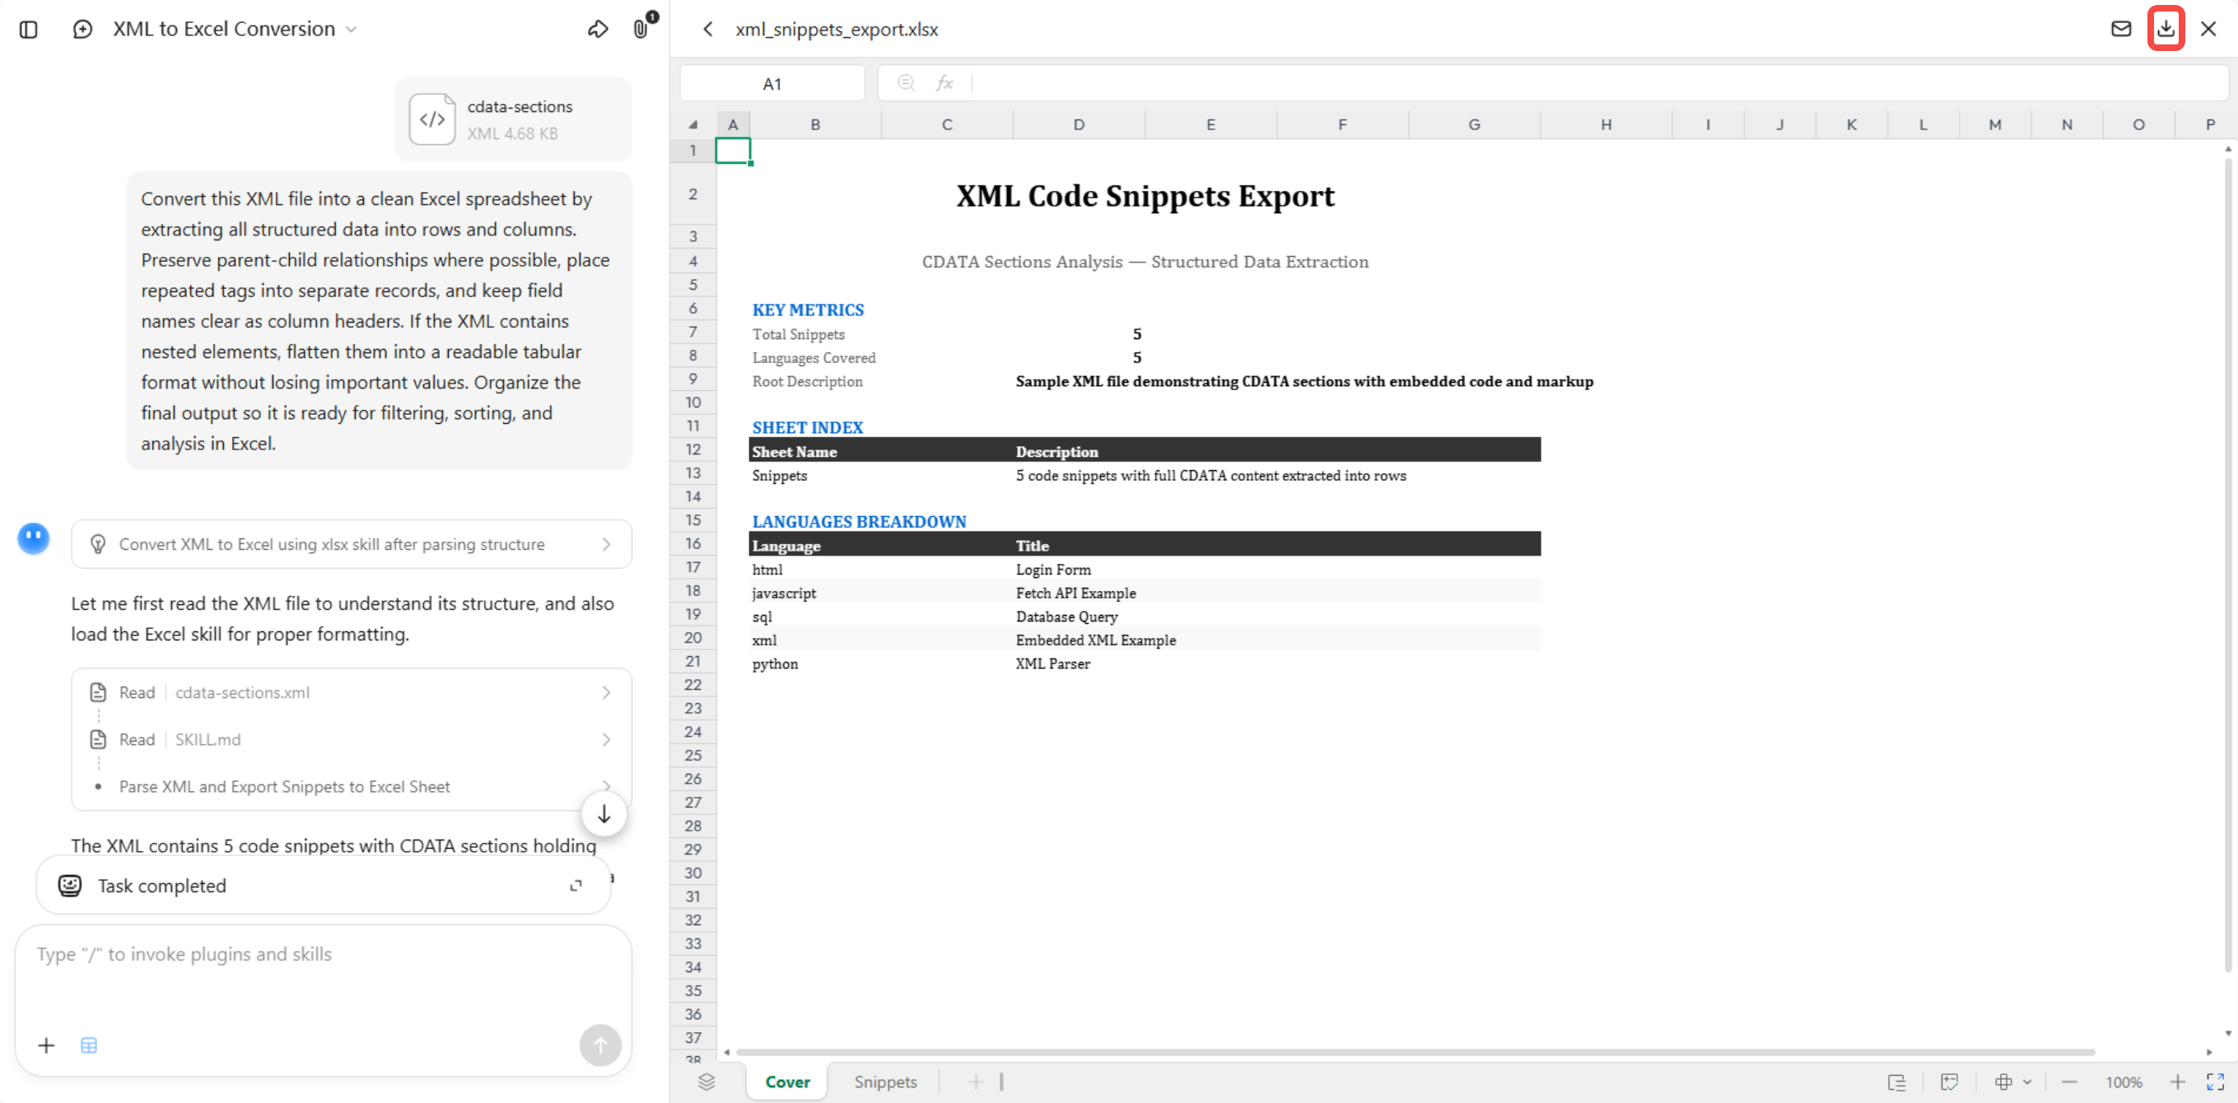This screenshot has height=1103, width=2238.
Task: Select all cells using corner triangle
Action: 692,125
